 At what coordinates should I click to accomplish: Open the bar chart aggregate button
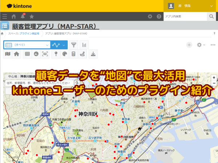click(x=84, y=45)
